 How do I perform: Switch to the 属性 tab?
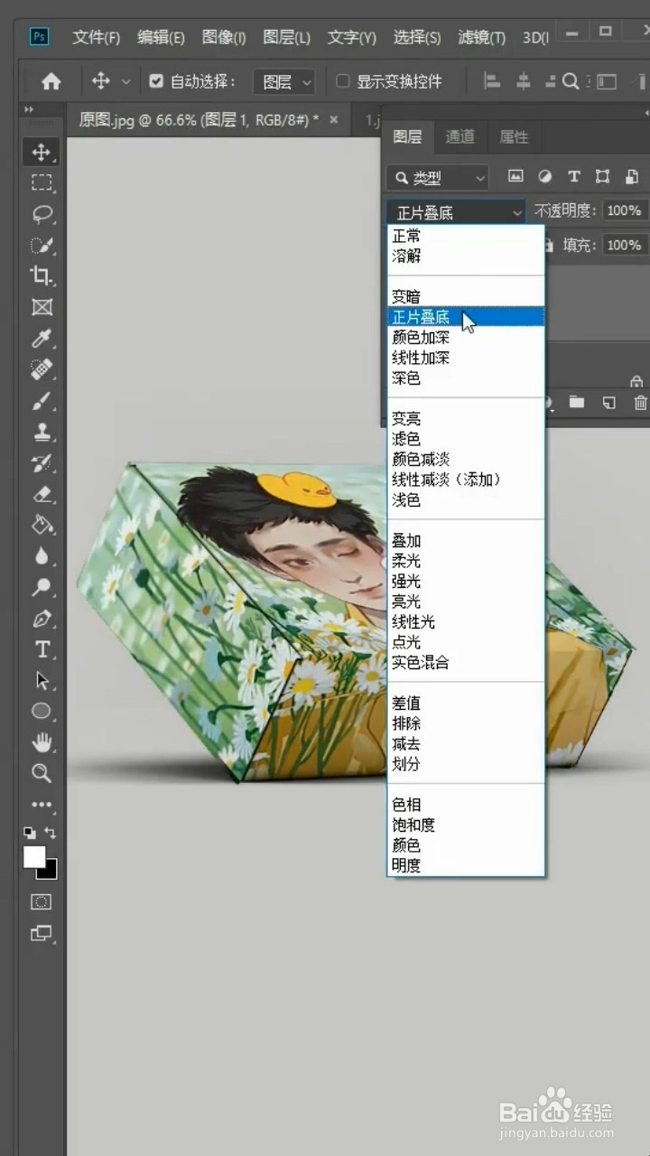coord(515,136)
